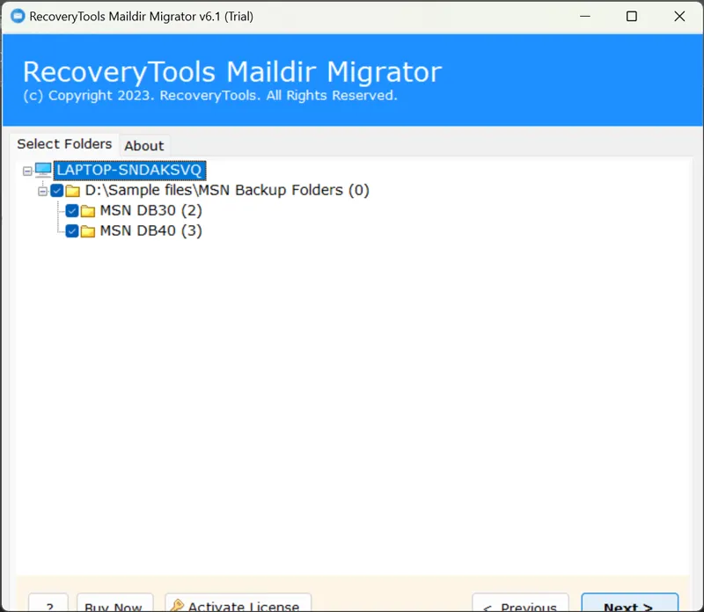Click the RecoveryTools app icon in title bar
Viewport: 704px width, 612px height.
click(x=17, y=16)
